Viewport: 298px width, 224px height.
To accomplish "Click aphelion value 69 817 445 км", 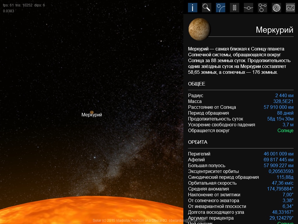I will (x=279, y=160).
